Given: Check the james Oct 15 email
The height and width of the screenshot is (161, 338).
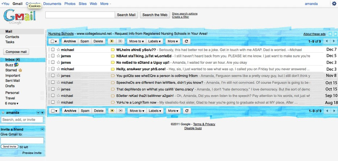Looking at the screenshot, I should [53, 89].
